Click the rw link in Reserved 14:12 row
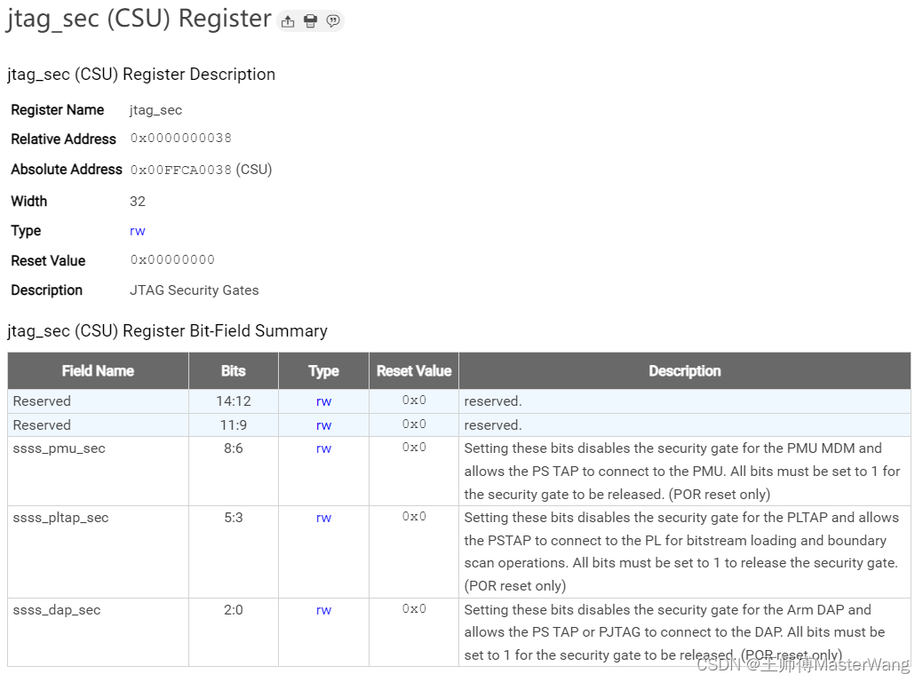Image resolution: width=923 pixels, height=682 pixels. point(323,400)
